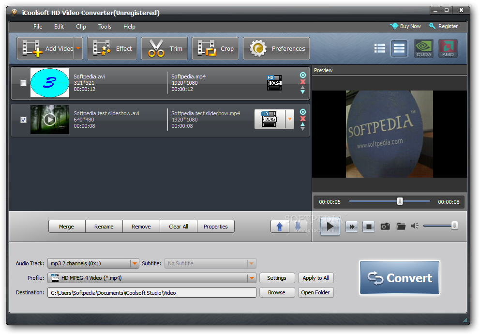Open the Edit menu
The height and width of the screenshot is (335, 480).
(59, 27)
